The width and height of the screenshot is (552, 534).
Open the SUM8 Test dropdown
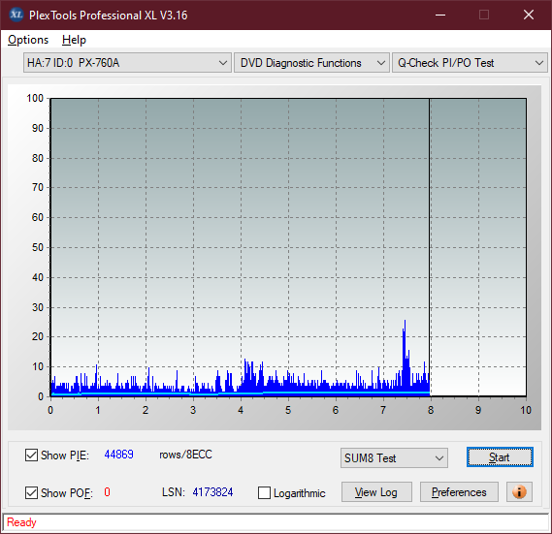[x=394, y=458]
